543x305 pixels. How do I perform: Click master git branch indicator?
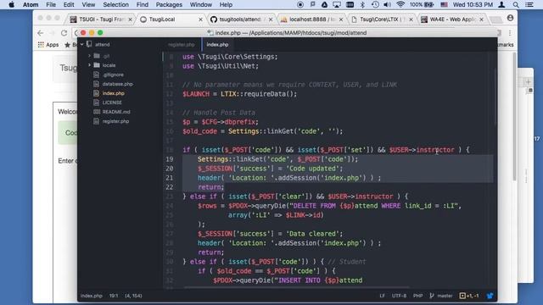tap(441, 296)
